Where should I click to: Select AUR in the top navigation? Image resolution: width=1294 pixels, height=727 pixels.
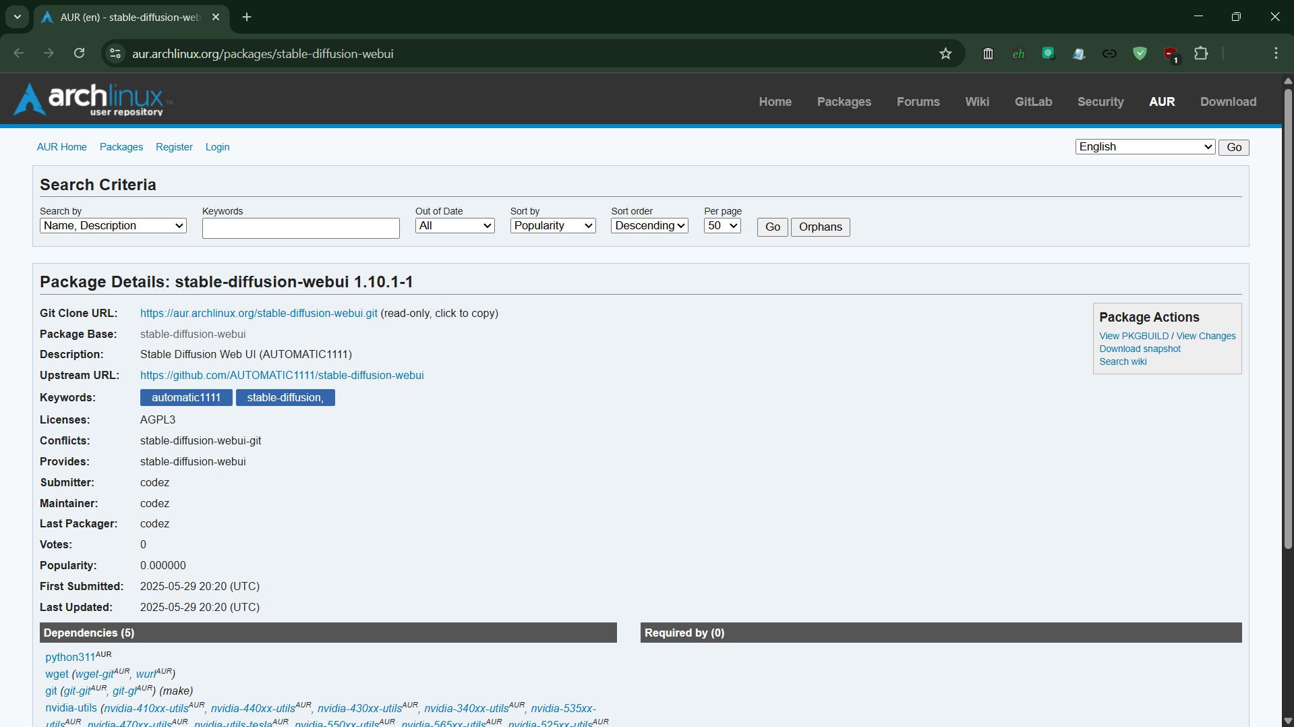pyautogui.click(x=1162, y=101)
